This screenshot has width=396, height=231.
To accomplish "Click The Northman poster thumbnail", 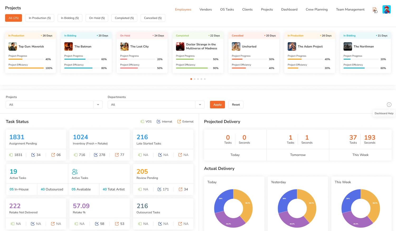I will tap(348, 46).
